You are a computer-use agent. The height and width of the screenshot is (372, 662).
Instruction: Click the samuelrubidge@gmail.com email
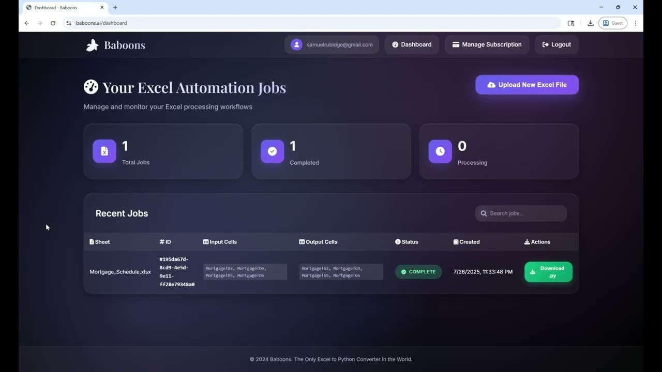coord(340,44)
